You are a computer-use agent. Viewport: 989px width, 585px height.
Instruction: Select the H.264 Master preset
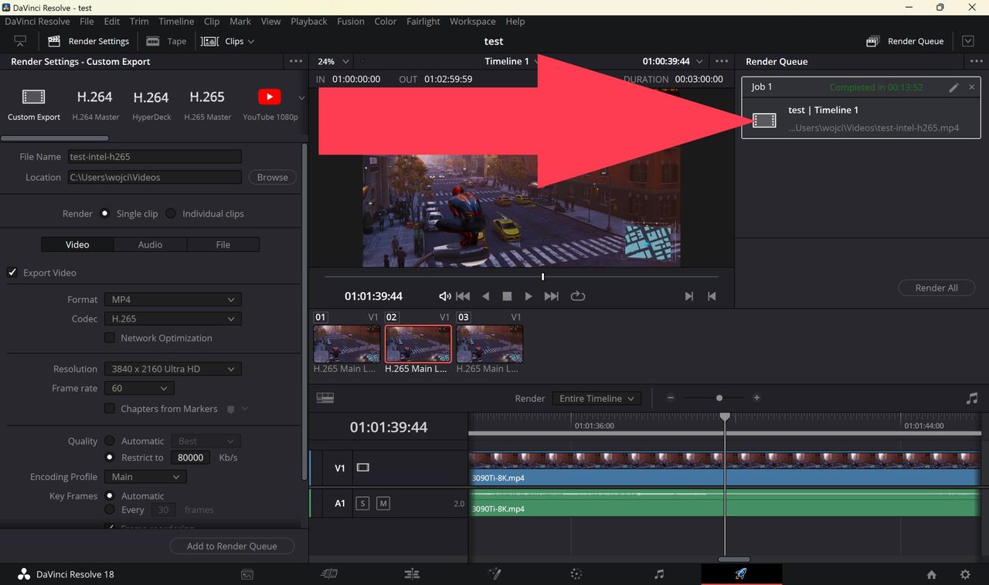pos(95,104)
